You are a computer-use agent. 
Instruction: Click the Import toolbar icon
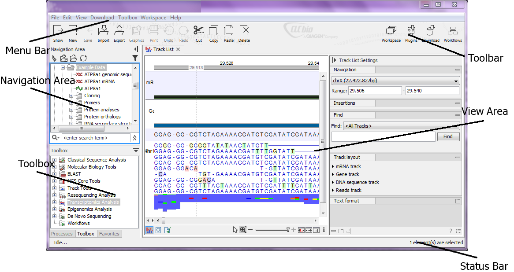click(103, 31)
